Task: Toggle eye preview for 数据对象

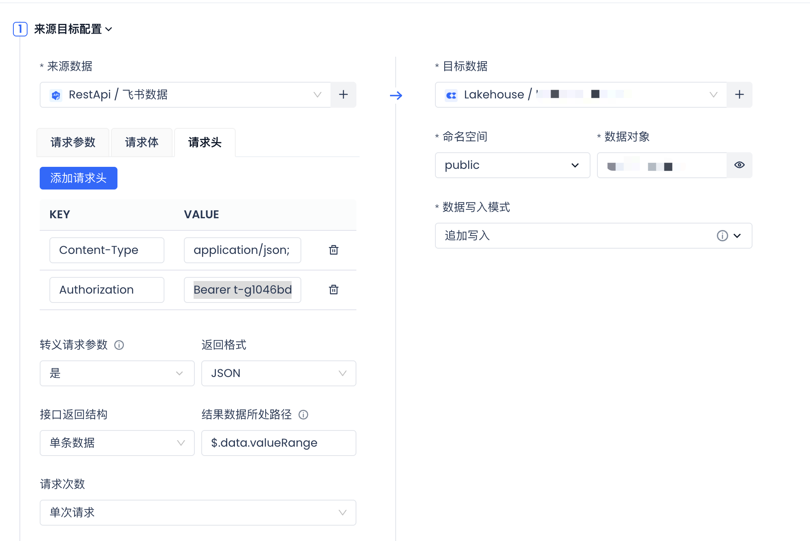Action: tap(739, 165)
